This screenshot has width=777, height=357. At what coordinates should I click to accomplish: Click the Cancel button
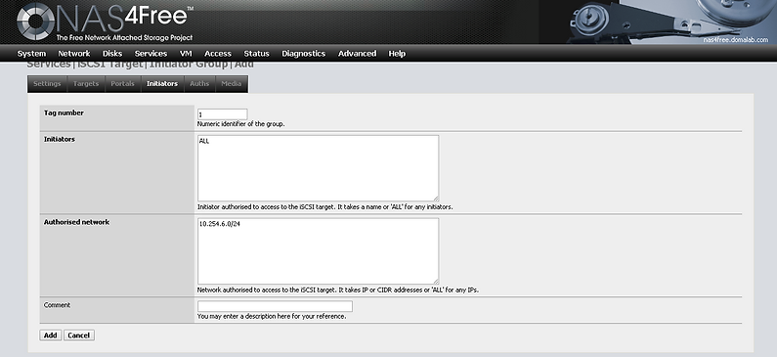click(x=79, y=335)
